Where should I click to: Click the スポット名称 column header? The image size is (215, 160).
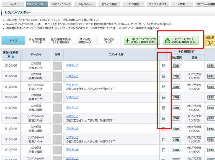(x=116, y=55)
